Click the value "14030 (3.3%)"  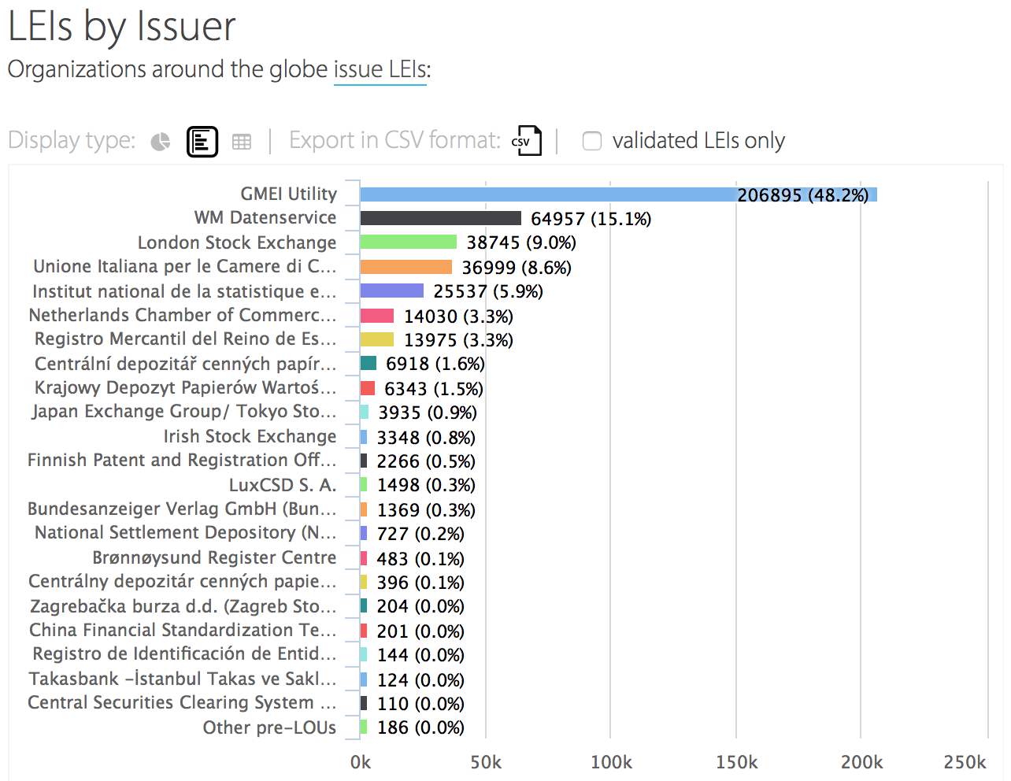pyautogui.click(x=458, y=316)
